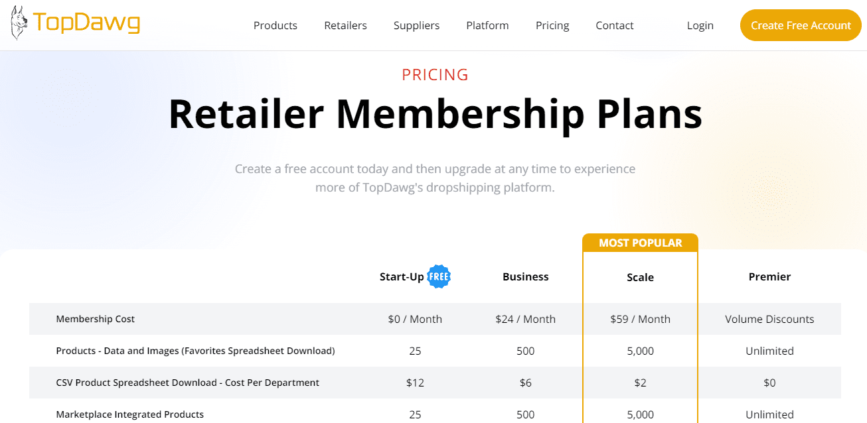This screenshot has height=423, width=867.
Task: Open the Products menu item
Action: pos(275,25)
